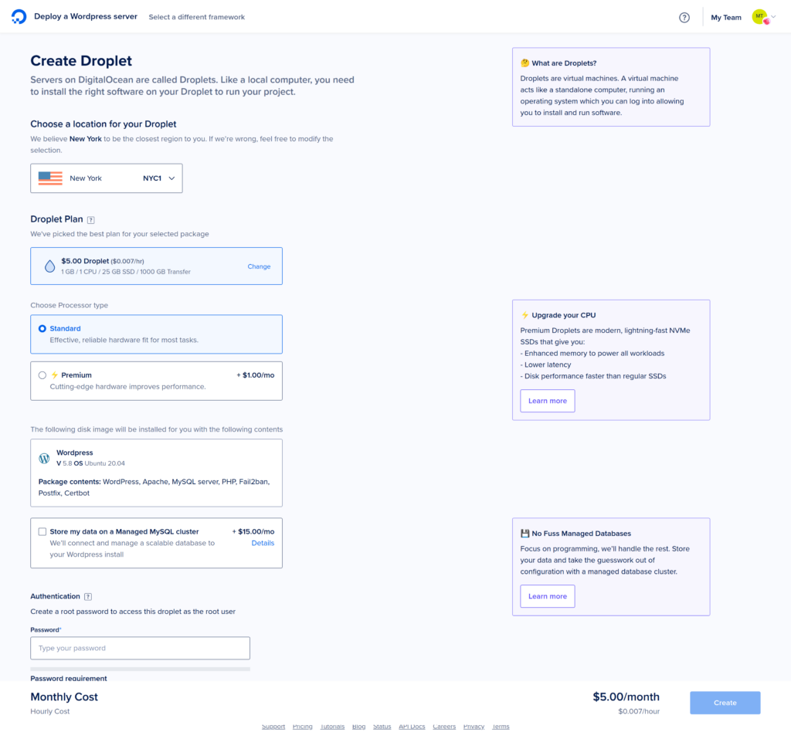Image resolution: width=791 pixels, height=739 pixels.
Task: Open the API Docs footer link
Action: point(412,727)
